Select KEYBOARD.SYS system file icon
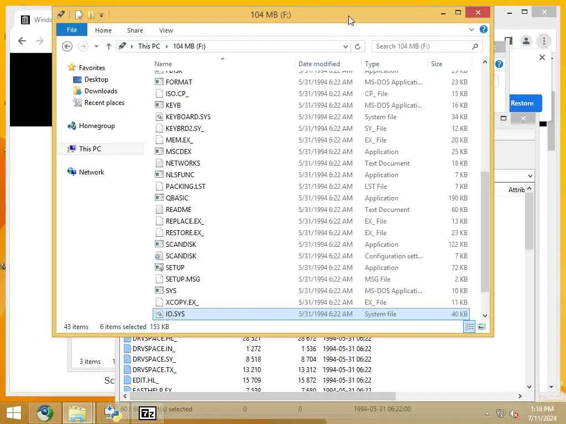The width and height of the screenshot is (566, 424). (x=159, y=117)
